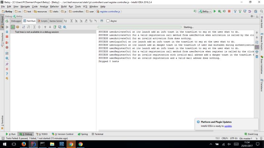The width and height of the screenshot is (264, 148).
Task: Open the UTF-8 encoding selector
Action: pyautogui.click(x=234, y=138)
